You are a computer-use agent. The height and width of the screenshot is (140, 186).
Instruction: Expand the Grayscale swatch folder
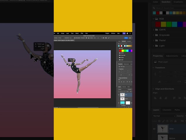click(x=119, y=55)
